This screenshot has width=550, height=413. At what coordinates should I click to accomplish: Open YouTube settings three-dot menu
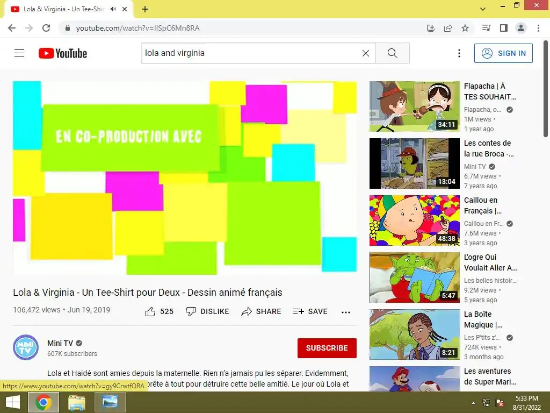(x=459, y=53)
